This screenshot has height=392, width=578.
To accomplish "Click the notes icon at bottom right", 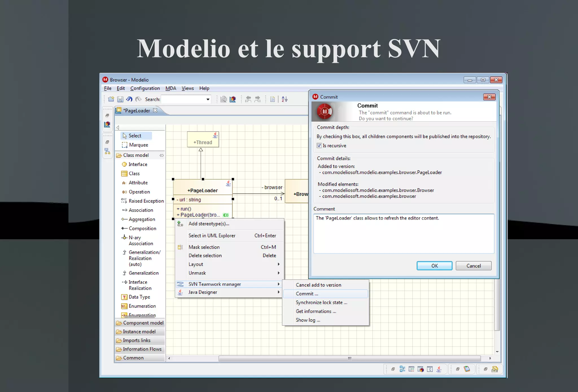I will click(x=495, y=369).
